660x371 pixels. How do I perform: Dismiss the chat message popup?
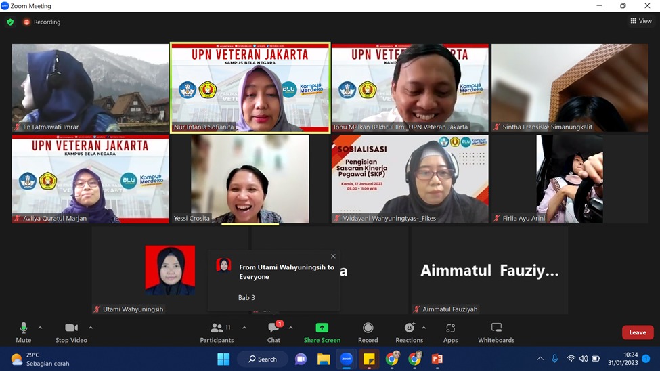pos(333,256)
